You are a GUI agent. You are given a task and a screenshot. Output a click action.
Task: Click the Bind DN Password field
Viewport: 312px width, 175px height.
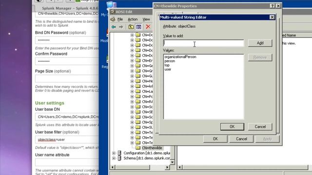[x=67, y=40]
